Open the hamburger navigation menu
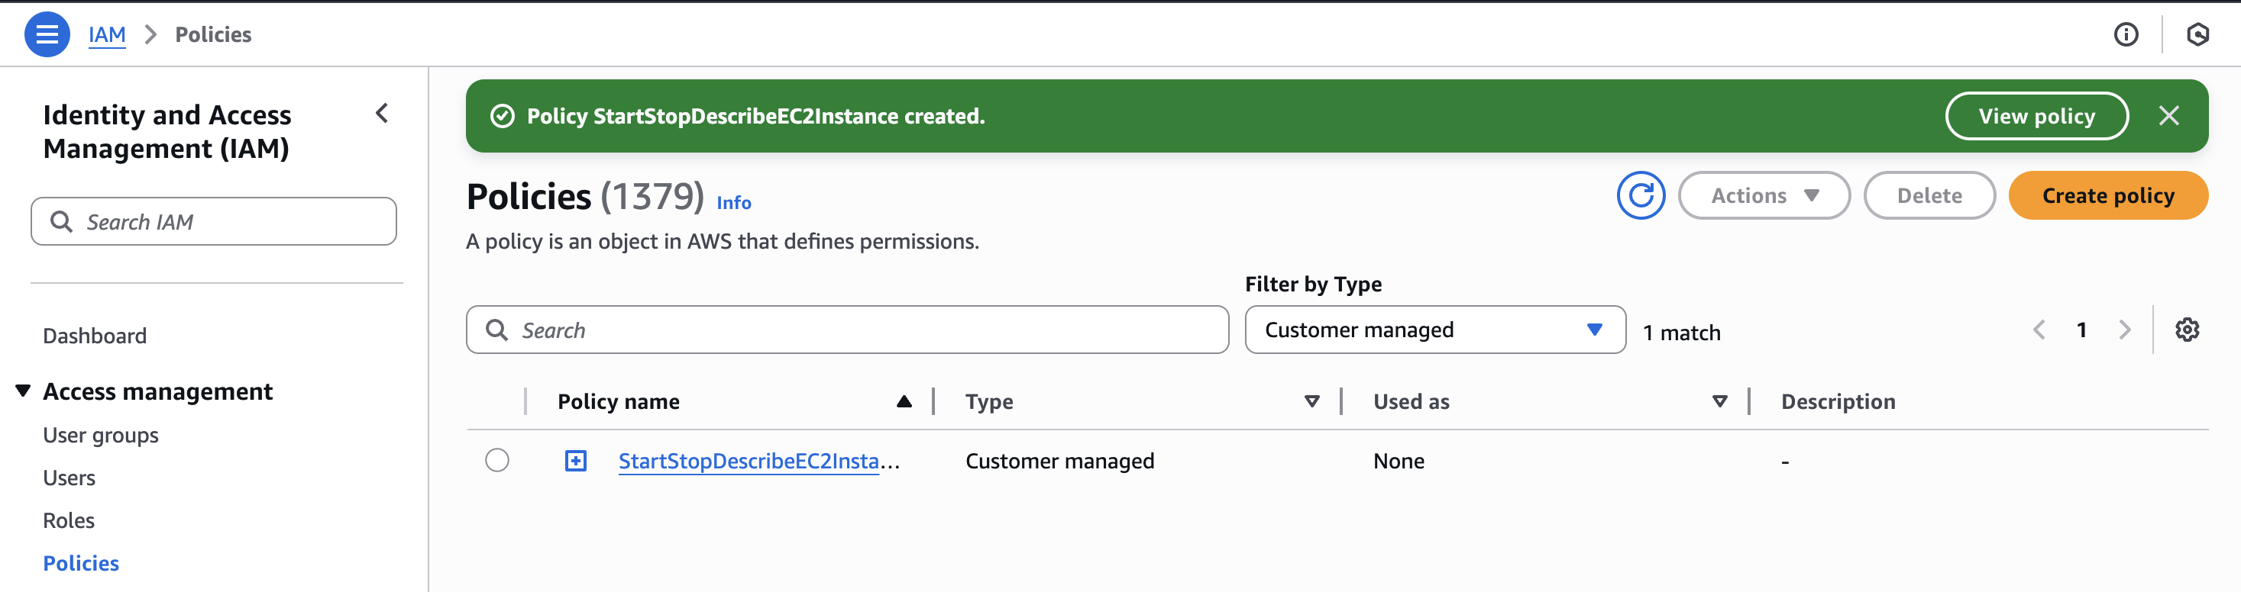Image resolution: width=2241 pixels, height=592 pixels. pos(47,35)
